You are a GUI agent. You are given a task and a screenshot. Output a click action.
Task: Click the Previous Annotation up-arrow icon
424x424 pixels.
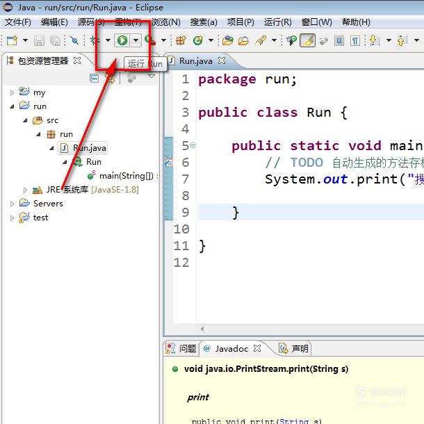[x=402, y=40]
